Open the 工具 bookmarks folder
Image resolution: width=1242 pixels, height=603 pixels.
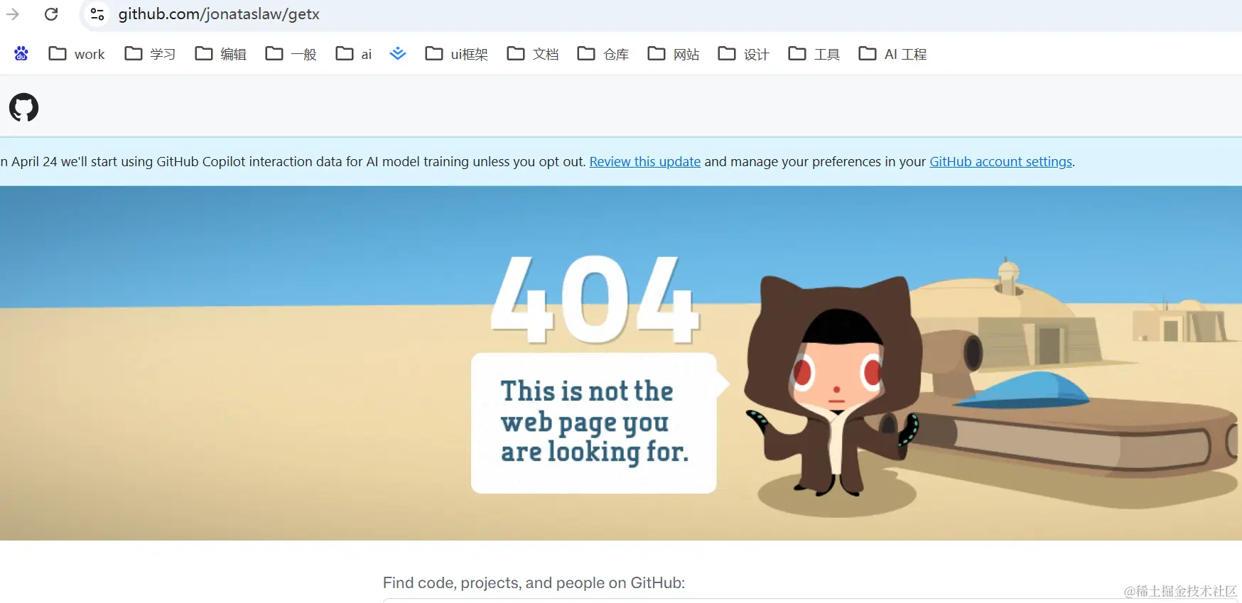tap(814, 54)
